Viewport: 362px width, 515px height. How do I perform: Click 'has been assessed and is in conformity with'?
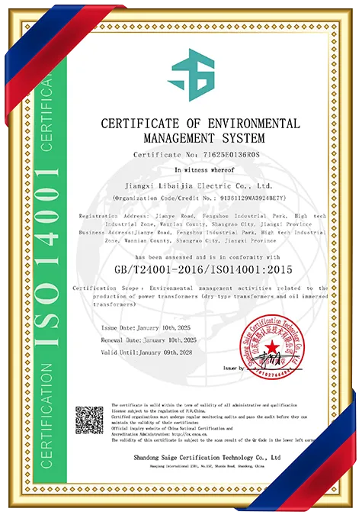207,257
